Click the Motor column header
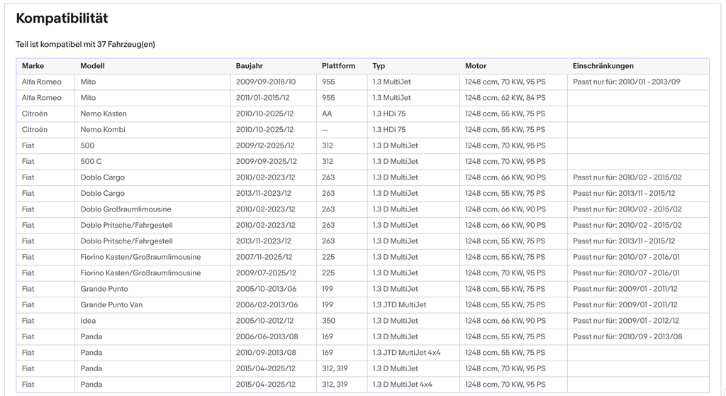 click(x=476, y=66)
